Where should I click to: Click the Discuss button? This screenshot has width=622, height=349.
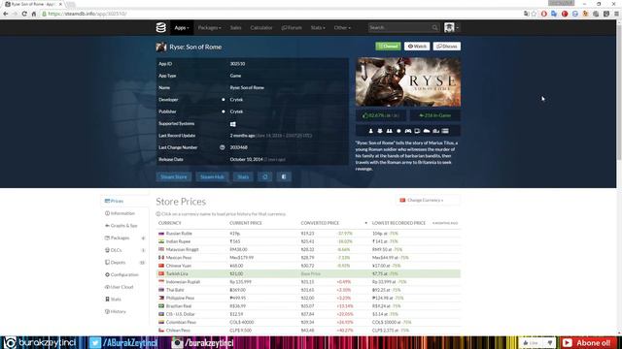447,47
